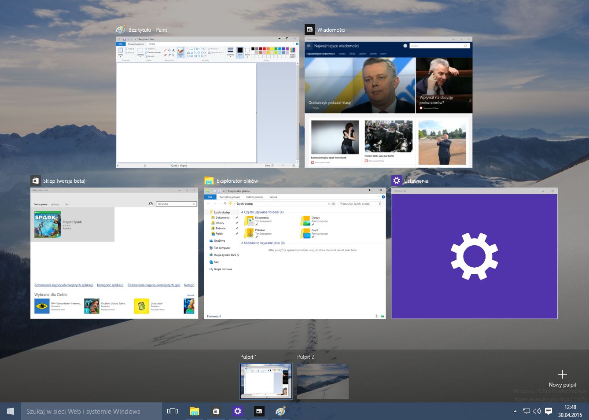Switch to the Bez tytułu - Paint window
This screenshot has height=420, width=589.
(207, 102)
